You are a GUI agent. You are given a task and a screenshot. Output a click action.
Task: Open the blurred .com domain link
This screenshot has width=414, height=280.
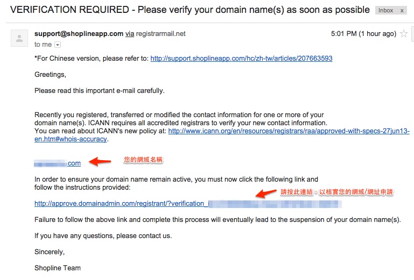57,163
